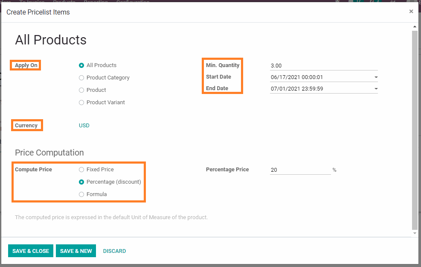The image size is (421, 267).
Task: Choose Percentage (discount) compute price option
Action: tap(81, 182)
